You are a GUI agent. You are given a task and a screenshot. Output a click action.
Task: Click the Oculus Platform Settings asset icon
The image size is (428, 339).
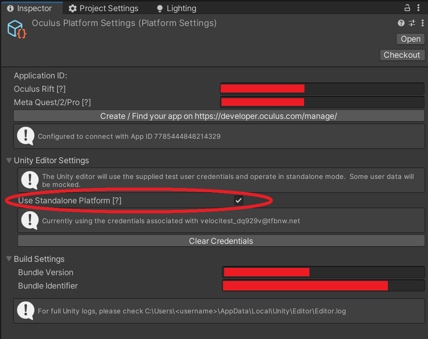(x=16, y=29)
